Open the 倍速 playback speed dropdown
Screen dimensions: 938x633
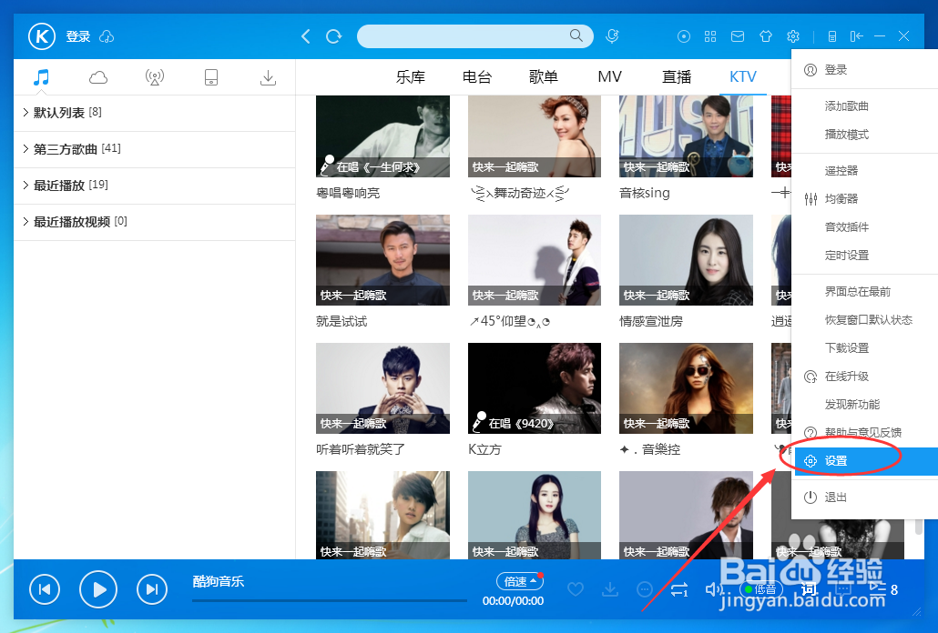pyautogui.click(x=518, y=580)
